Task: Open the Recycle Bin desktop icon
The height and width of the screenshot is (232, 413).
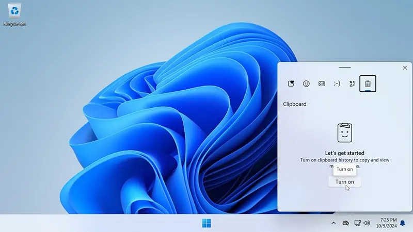Action: [14, 15]
